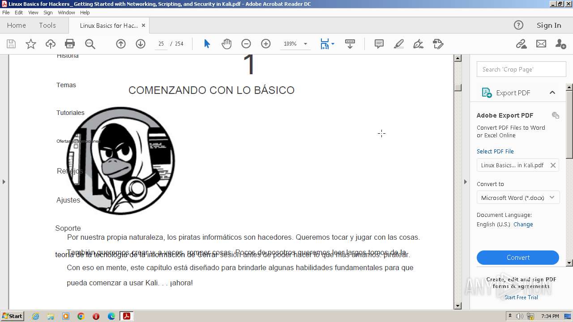
Task: Click the Export PDF tool icon
Action: click(487, 93)
